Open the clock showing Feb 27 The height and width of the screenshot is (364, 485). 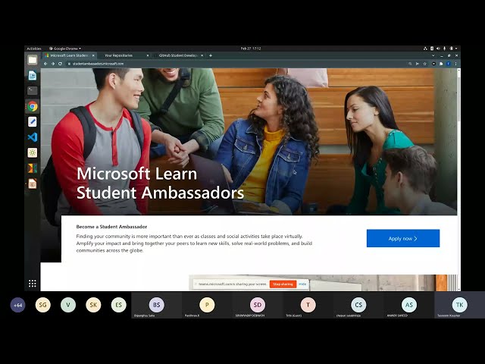(x=251, y=49)
